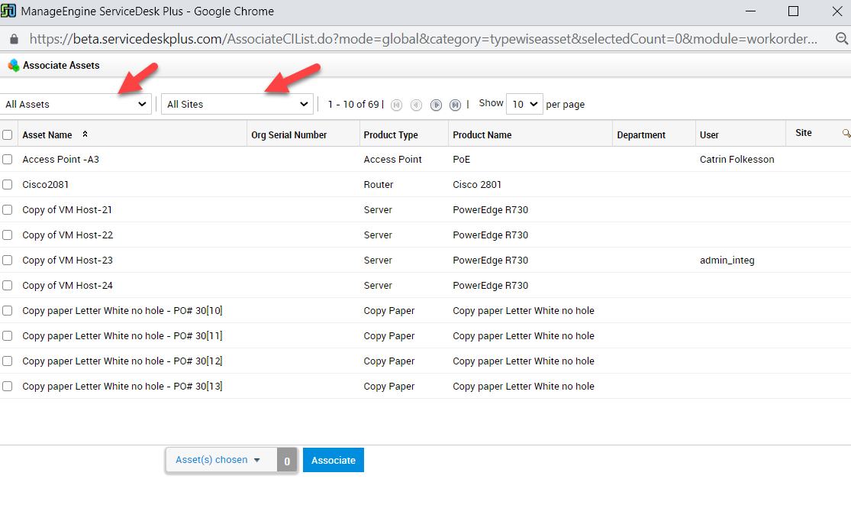Sort using the Asset Name arrow icon
Viewport: 851px width, 505px height.
85,134
